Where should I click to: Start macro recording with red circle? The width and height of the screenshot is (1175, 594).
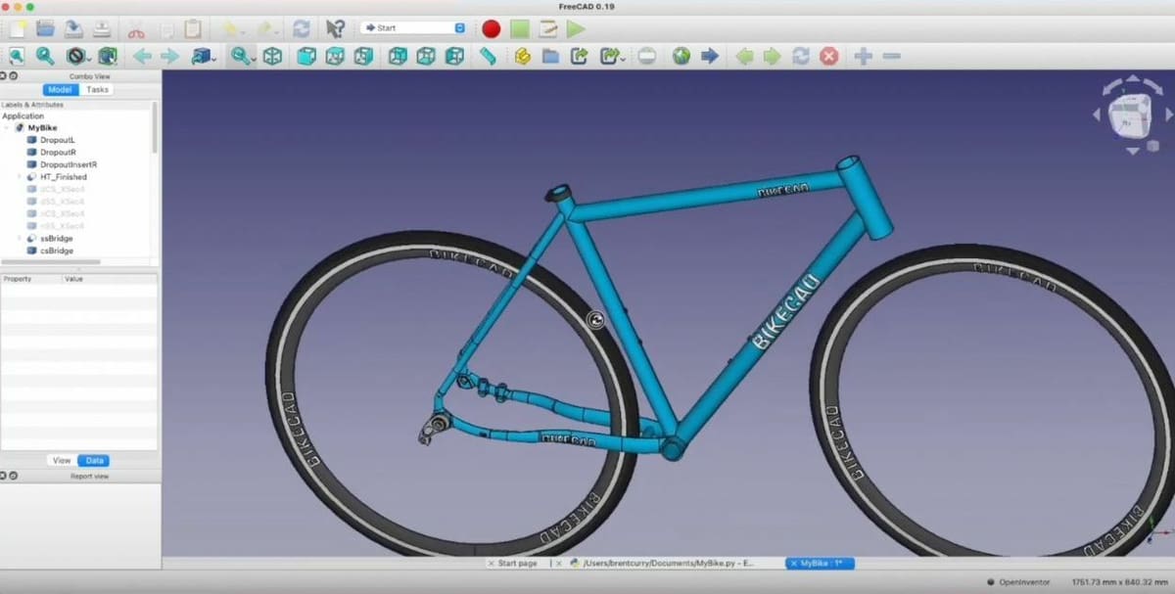pos(492,28)
